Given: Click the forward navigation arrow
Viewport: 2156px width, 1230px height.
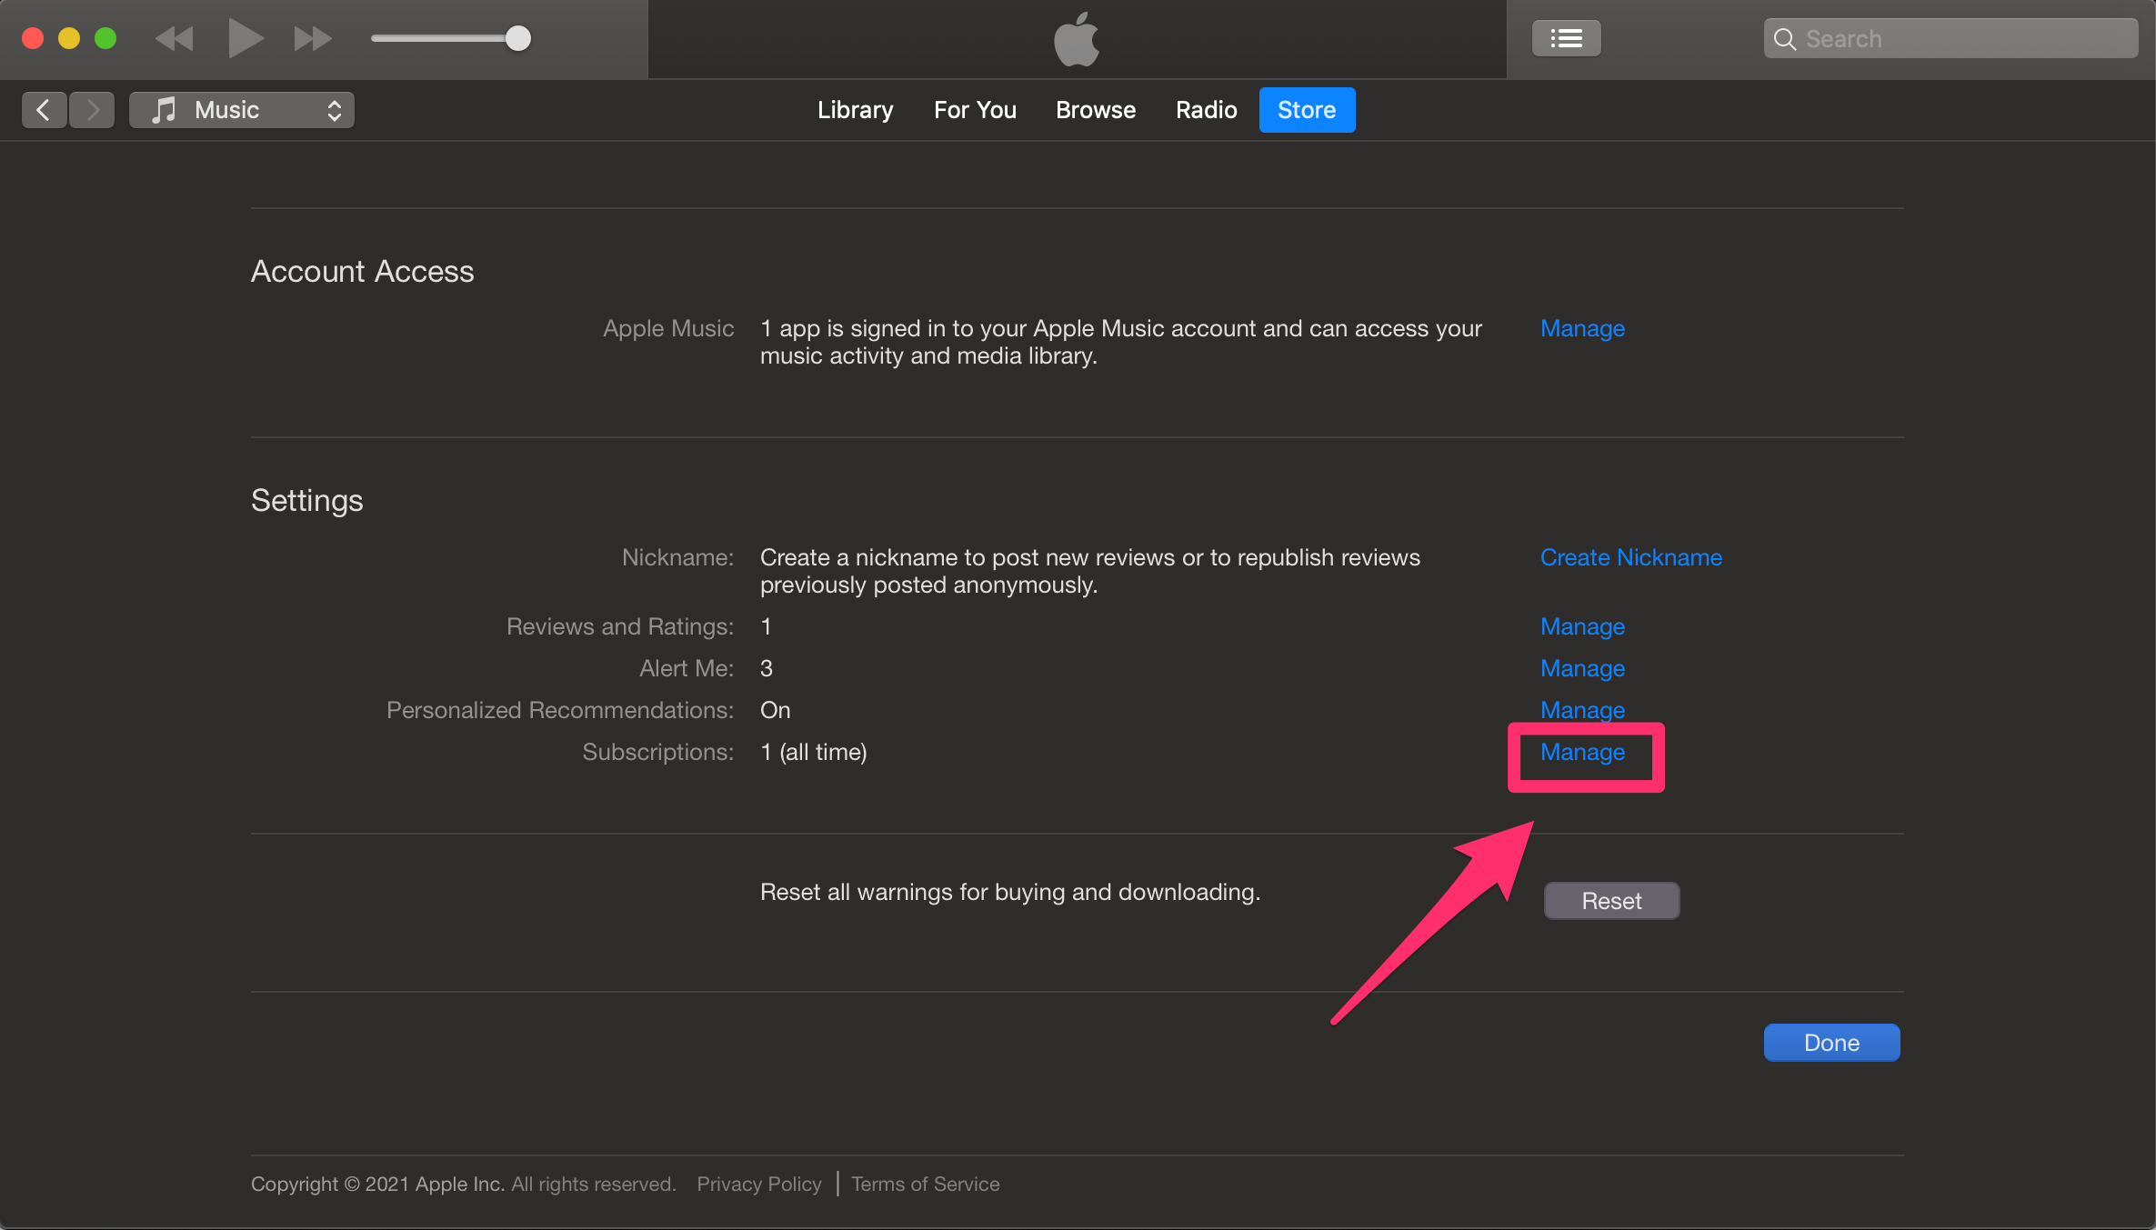Looking at the screenshot, I should coord(92,108).
